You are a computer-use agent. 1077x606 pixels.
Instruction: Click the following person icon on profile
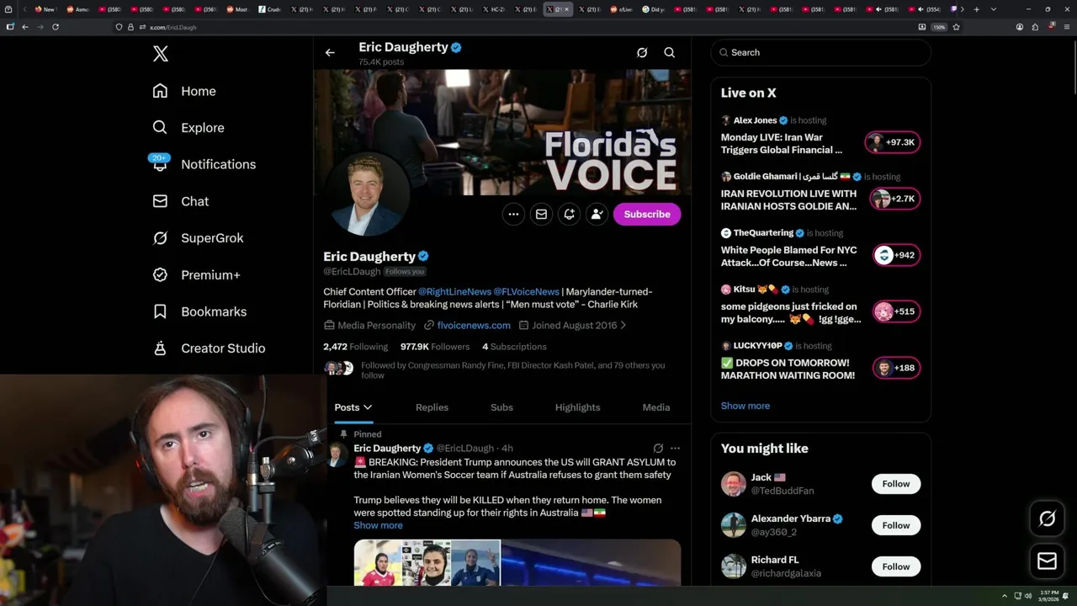[x=597, y=214]
